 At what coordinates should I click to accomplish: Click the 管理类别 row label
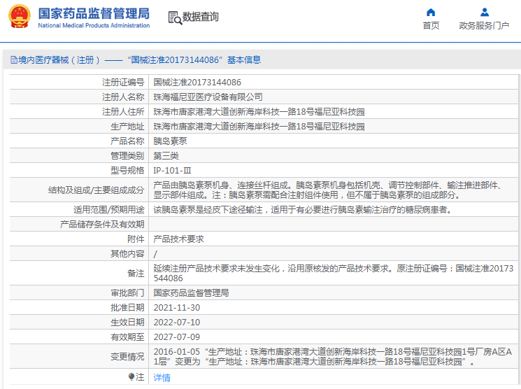[x=127, y=155]
